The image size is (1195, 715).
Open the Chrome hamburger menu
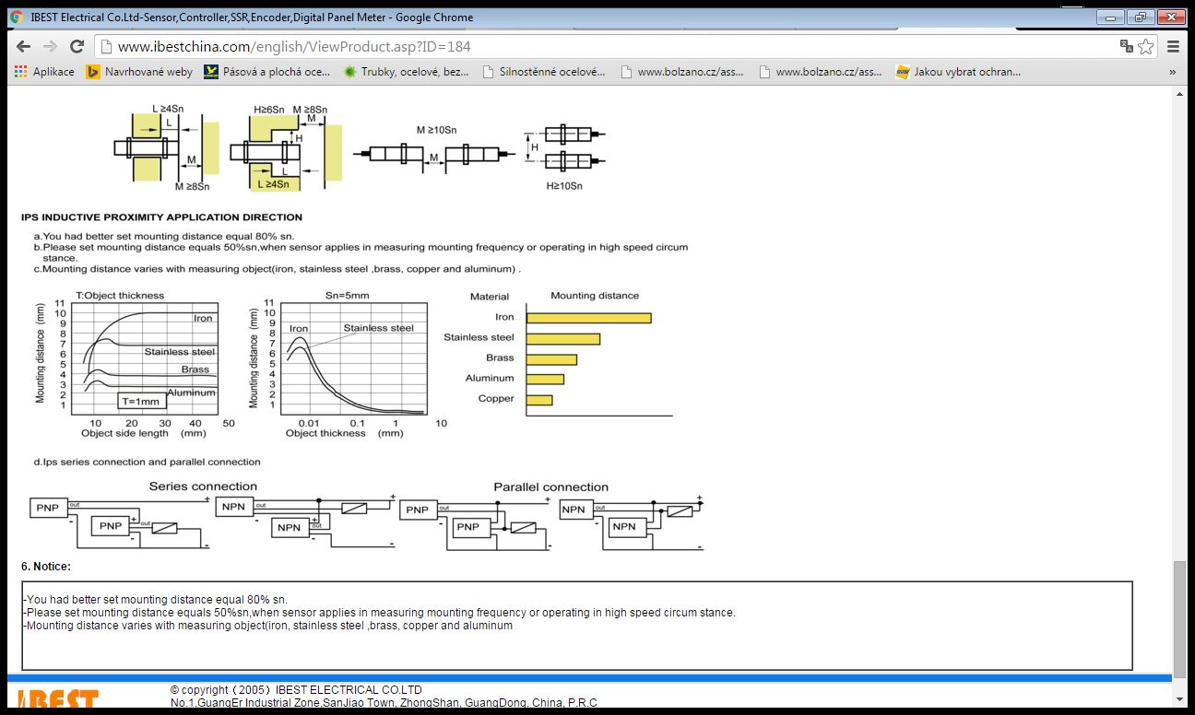[x=1174, y=46]
